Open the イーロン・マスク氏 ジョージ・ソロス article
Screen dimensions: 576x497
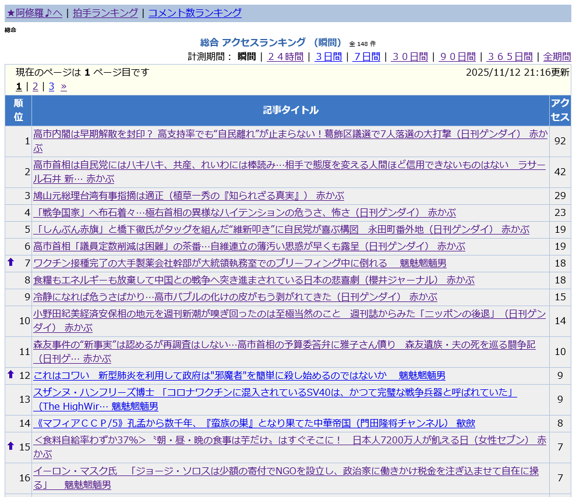point(285,471)
